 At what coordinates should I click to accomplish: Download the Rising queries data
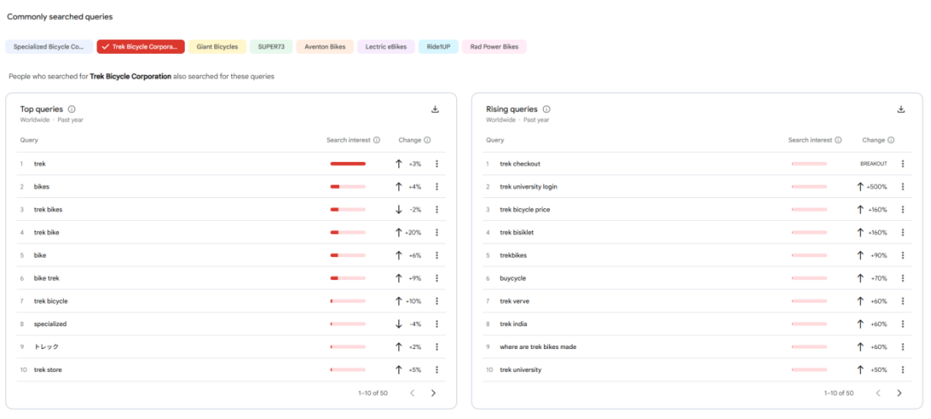coord(901,110)
